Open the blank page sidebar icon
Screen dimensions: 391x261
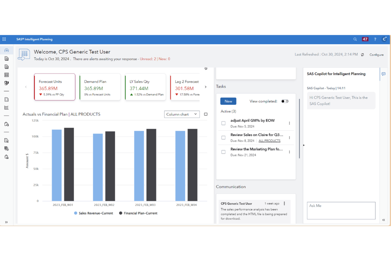[x=7, y=99]
